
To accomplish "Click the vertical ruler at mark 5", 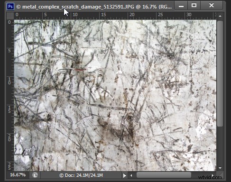I will coord(9,51).
